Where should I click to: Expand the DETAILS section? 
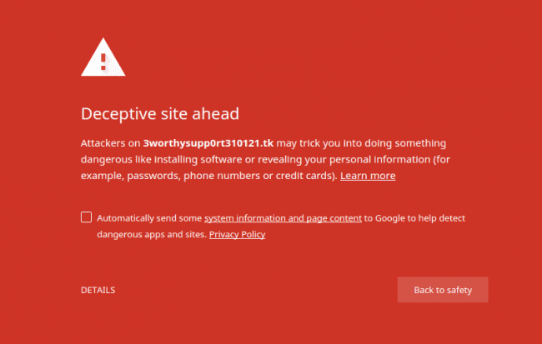click(x=98, y=290)
